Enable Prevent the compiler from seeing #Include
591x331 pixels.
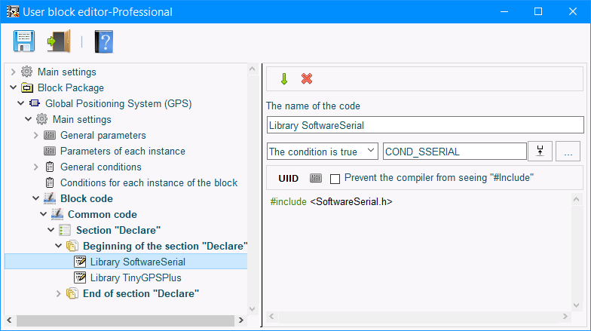coord(335,179)
